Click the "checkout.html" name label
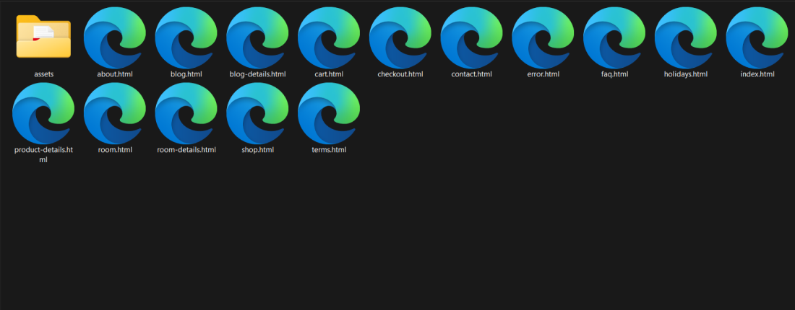 400,74
